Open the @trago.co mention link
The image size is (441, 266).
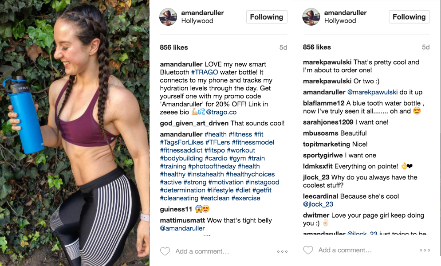pos(221,112)
